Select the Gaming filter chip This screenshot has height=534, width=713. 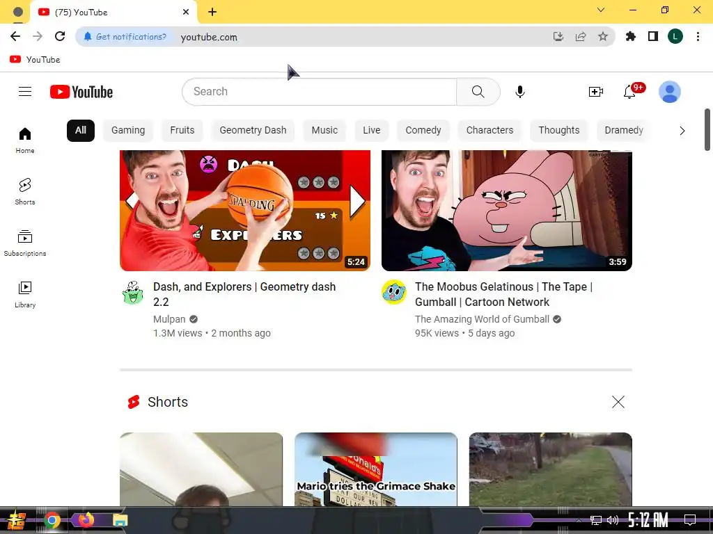(x=128, y=130)
